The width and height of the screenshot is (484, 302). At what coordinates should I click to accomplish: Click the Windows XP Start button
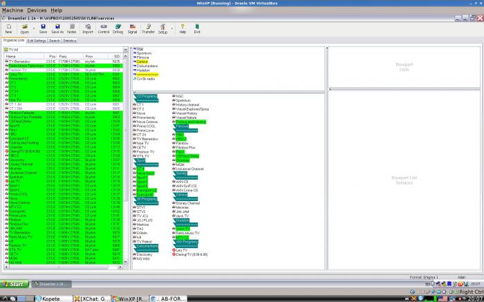tap(15, 284)
